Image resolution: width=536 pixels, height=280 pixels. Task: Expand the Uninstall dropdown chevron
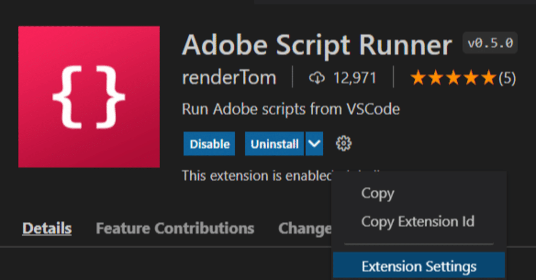314,143
